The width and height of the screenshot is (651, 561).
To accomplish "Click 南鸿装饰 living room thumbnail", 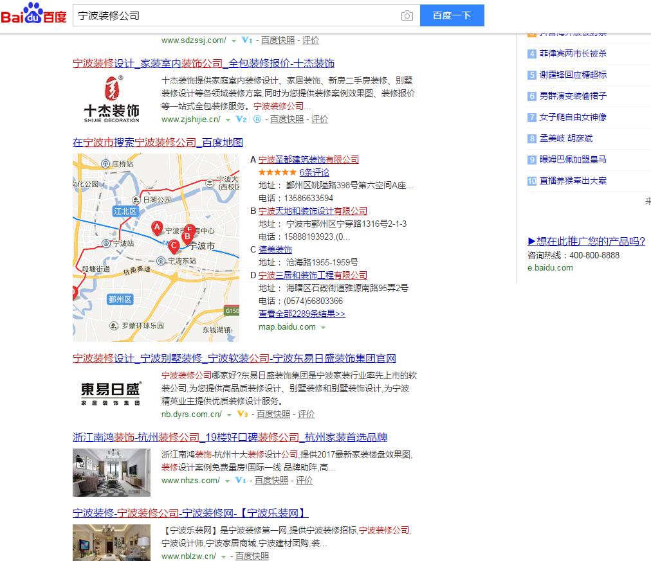I will 112,473.
